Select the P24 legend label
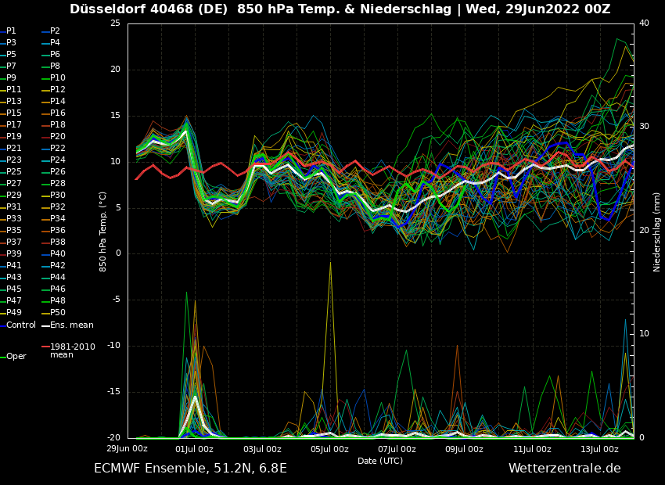The width and height of the screenshot is (665, 485). [x=57, y=160]
